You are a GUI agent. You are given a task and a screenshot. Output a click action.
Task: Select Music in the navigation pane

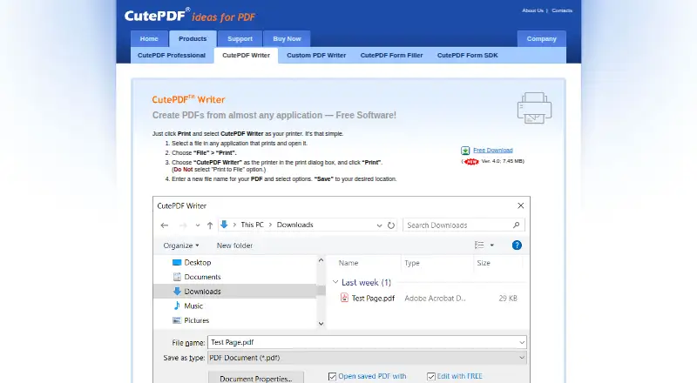[193, 306]
